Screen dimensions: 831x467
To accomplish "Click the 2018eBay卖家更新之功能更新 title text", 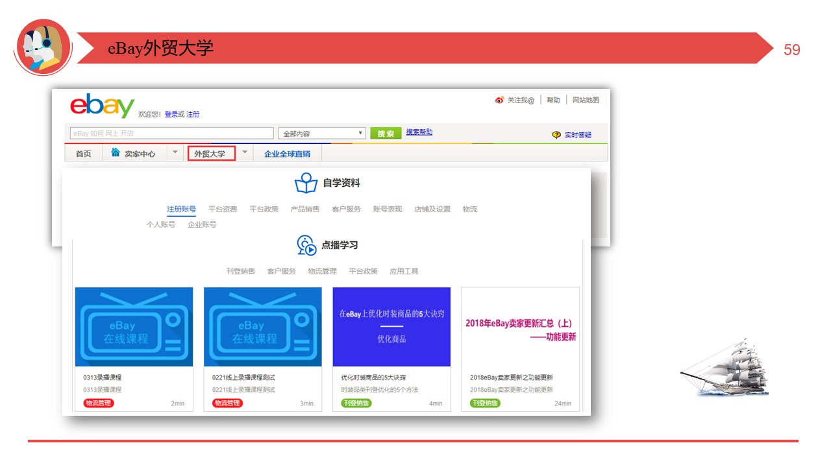I will [x=512, y=377].
